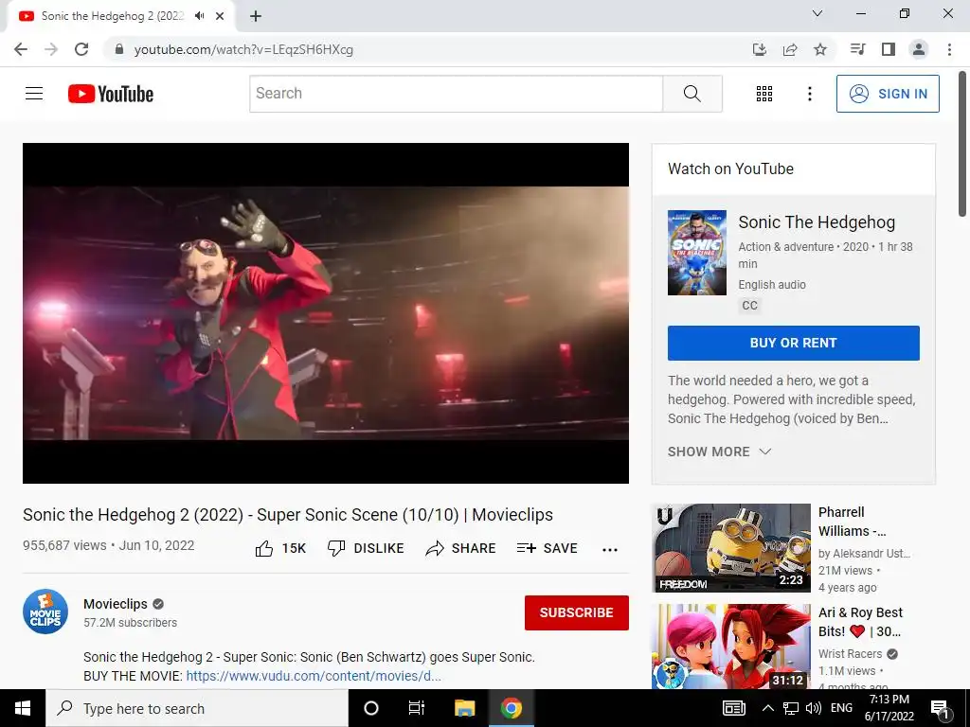Open Chrome media controls icon
Viewport: 970px width, 727px height.
tap(857, 49)
